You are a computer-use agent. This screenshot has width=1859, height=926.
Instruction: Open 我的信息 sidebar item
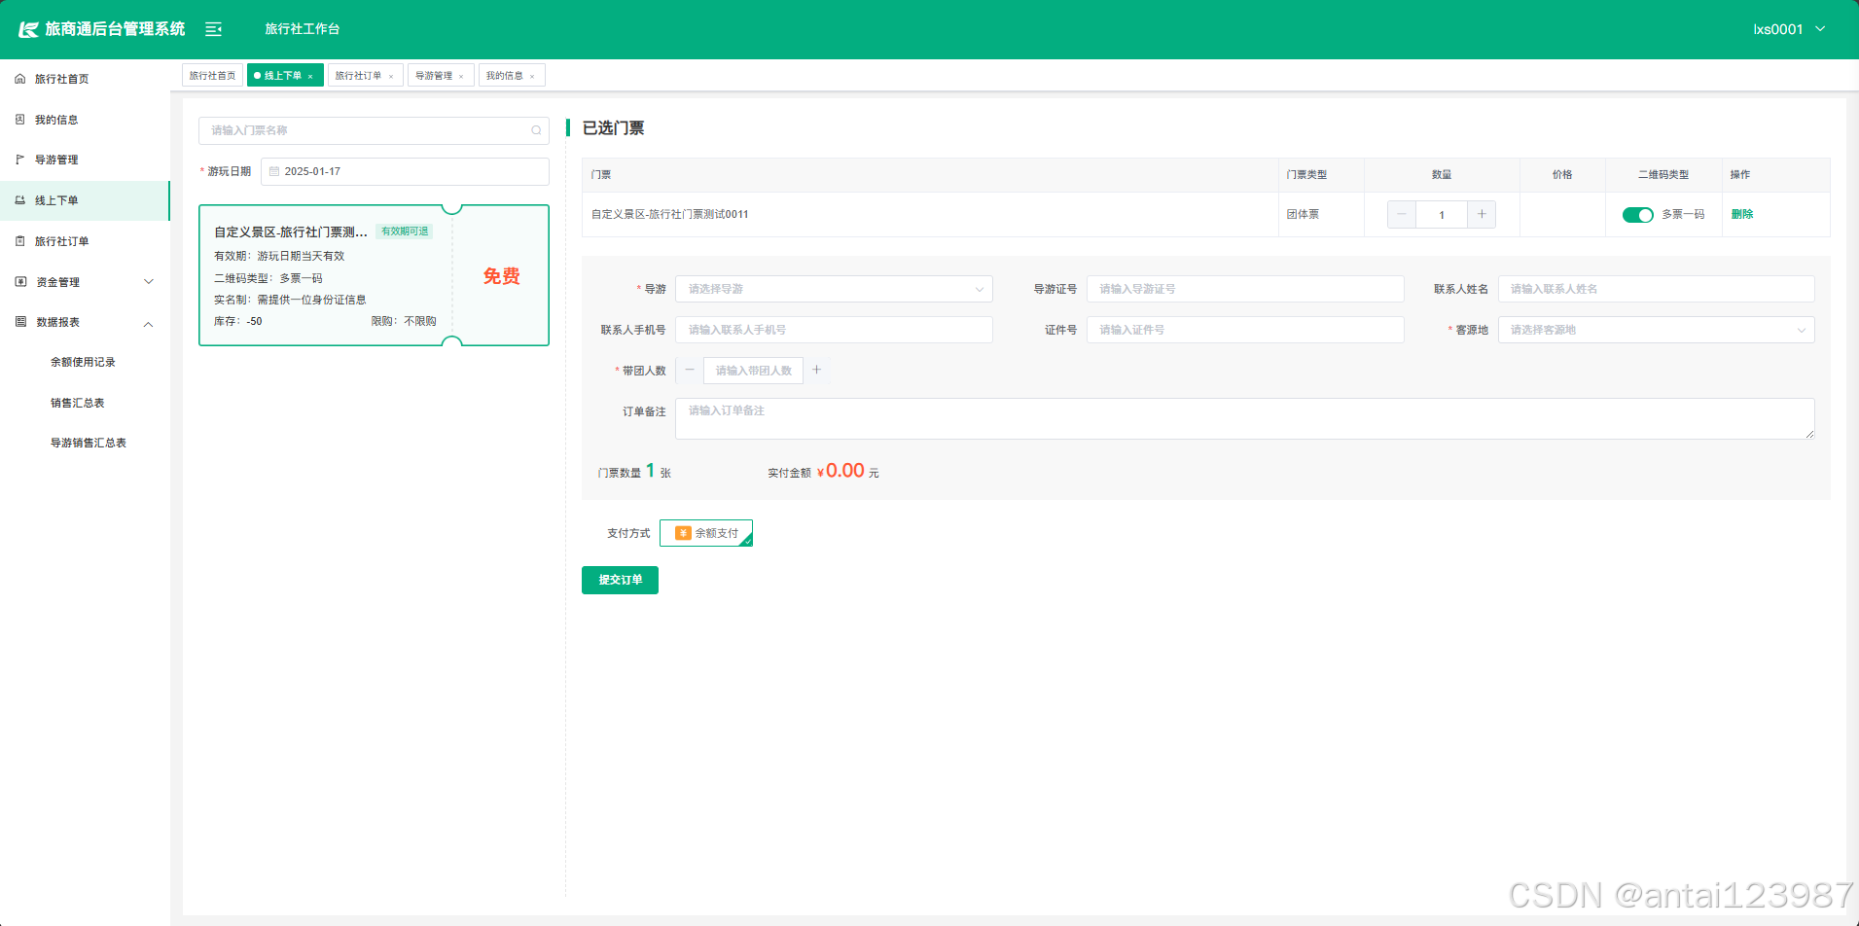click(x=85, y=120)
